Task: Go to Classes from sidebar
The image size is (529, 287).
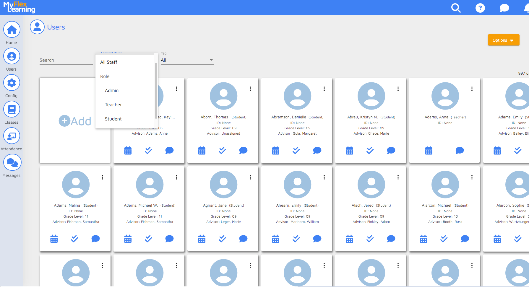Action: coord(12,109)
